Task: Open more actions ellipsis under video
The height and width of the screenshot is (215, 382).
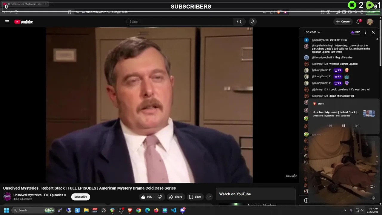Action: [x=209, y=197]
